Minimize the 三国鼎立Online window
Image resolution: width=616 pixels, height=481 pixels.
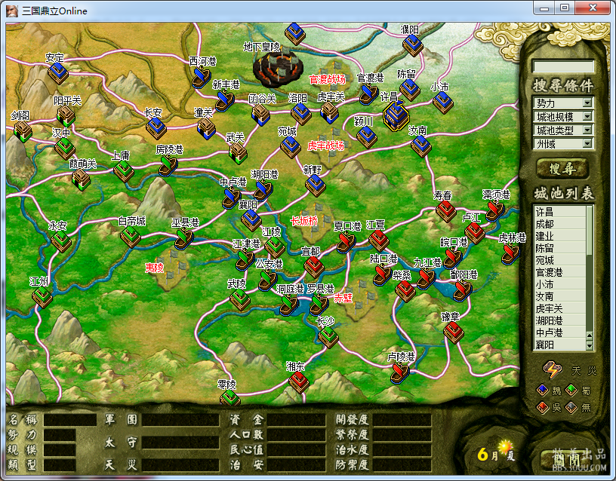(544, 8)
